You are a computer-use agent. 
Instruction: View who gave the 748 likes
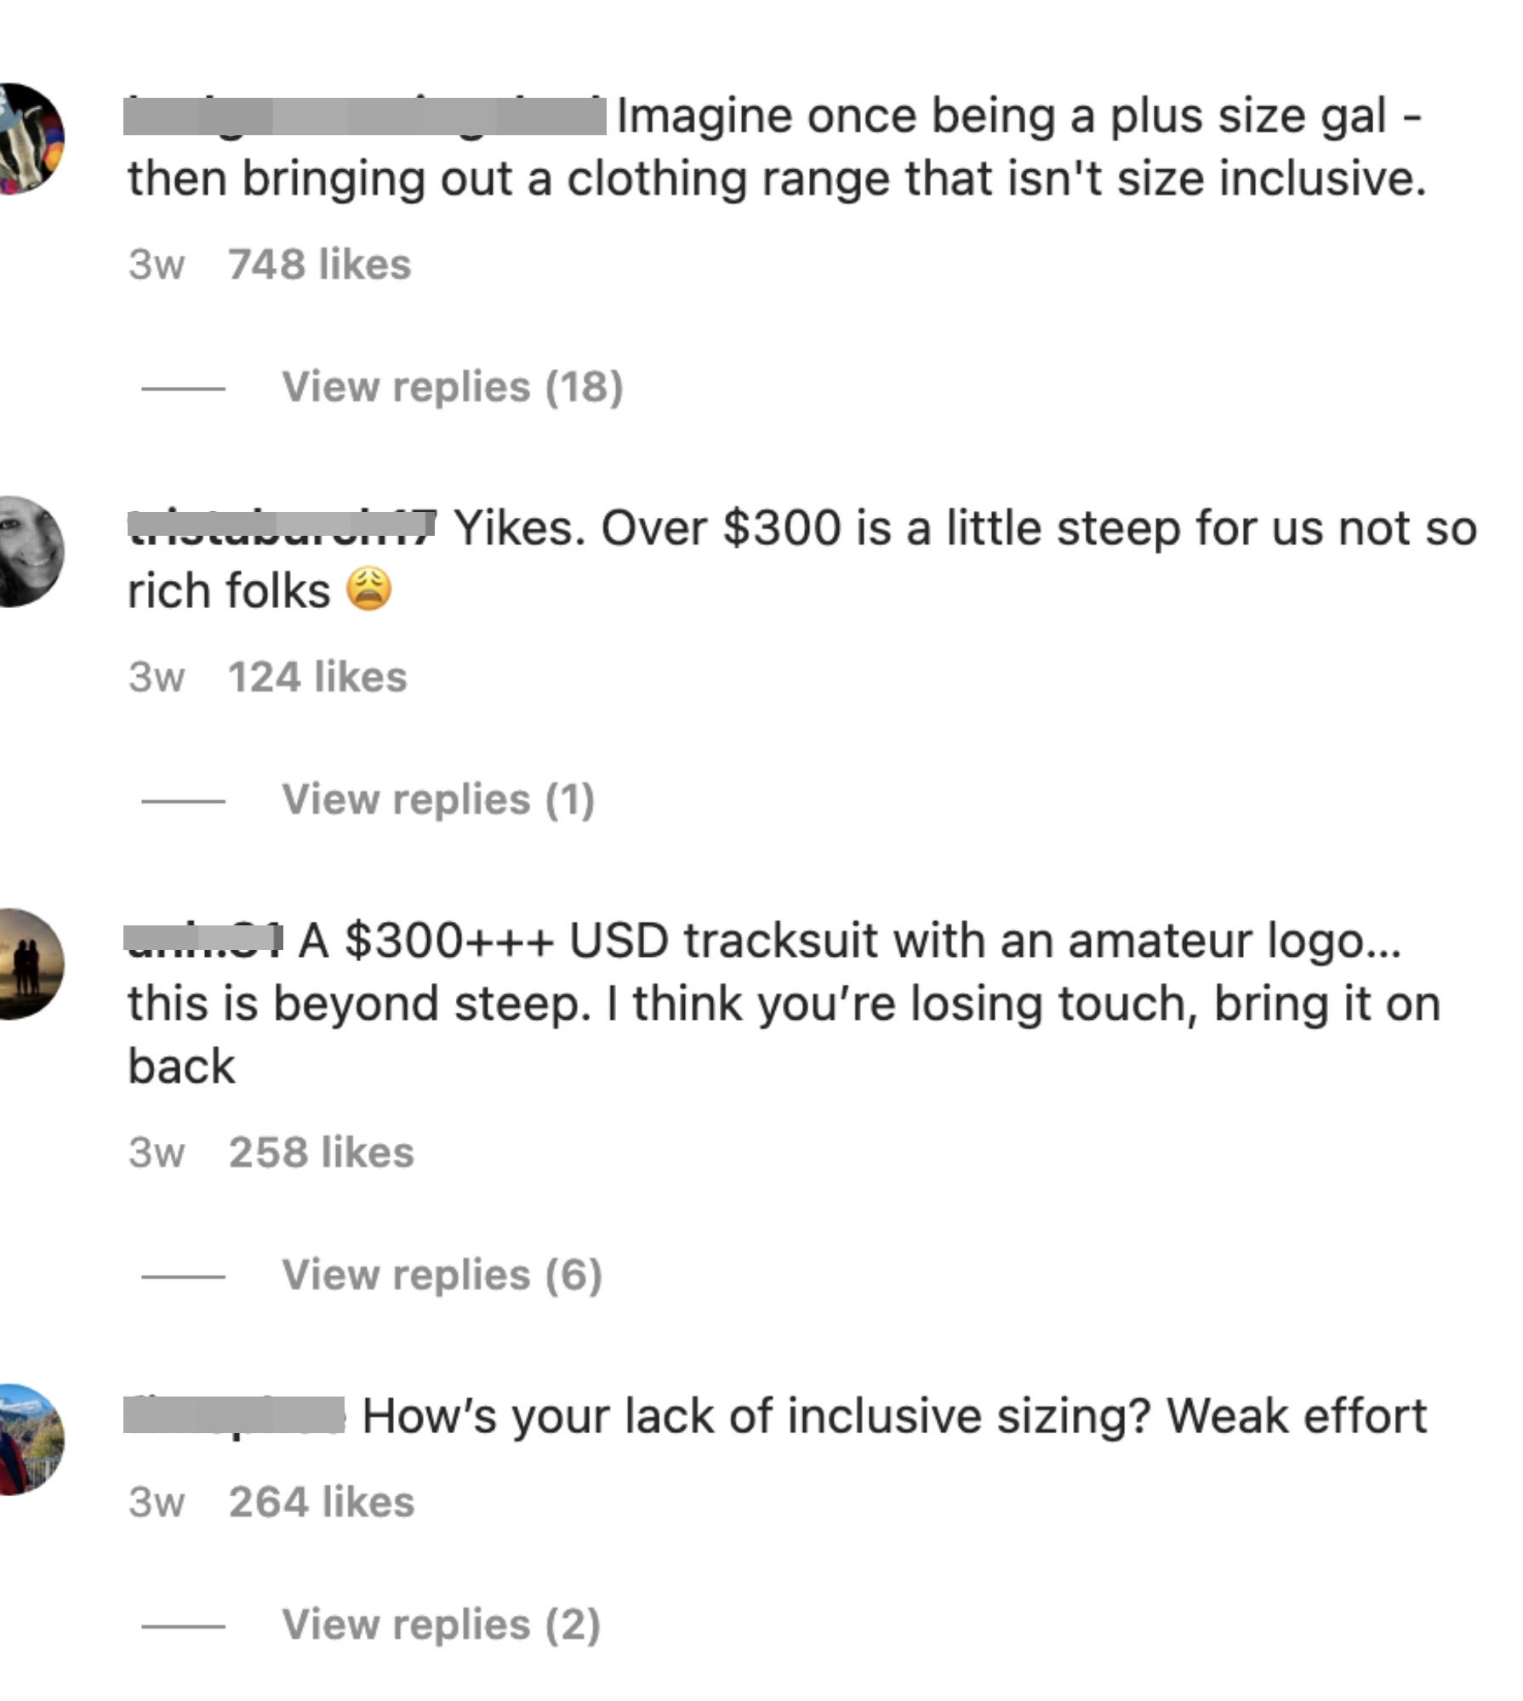pyautogui.click(x=319, y=265)
